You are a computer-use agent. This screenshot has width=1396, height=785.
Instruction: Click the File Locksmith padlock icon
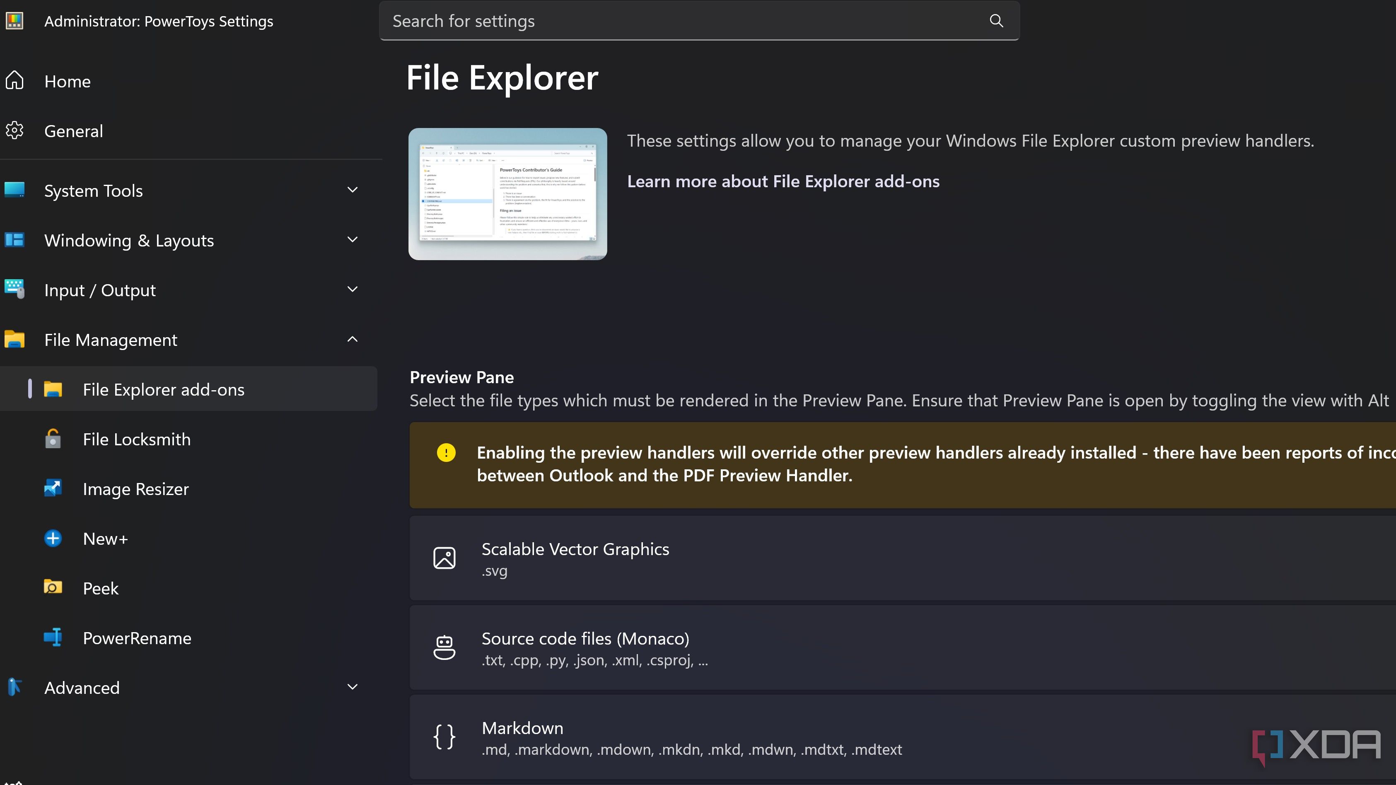coord(53,439)
